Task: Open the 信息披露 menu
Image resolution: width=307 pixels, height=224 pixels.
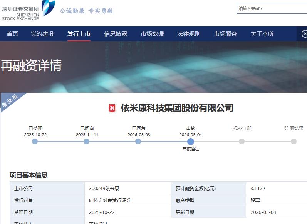Action: pyautogui.click(x=116, y=33)
